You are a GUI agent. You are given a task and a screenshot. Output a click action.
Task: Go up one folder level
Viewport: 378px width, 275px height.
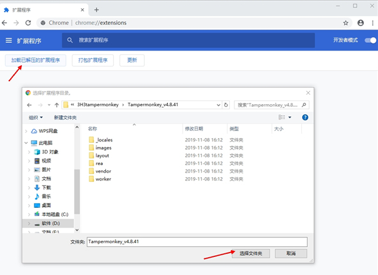(x=57, y=105)
